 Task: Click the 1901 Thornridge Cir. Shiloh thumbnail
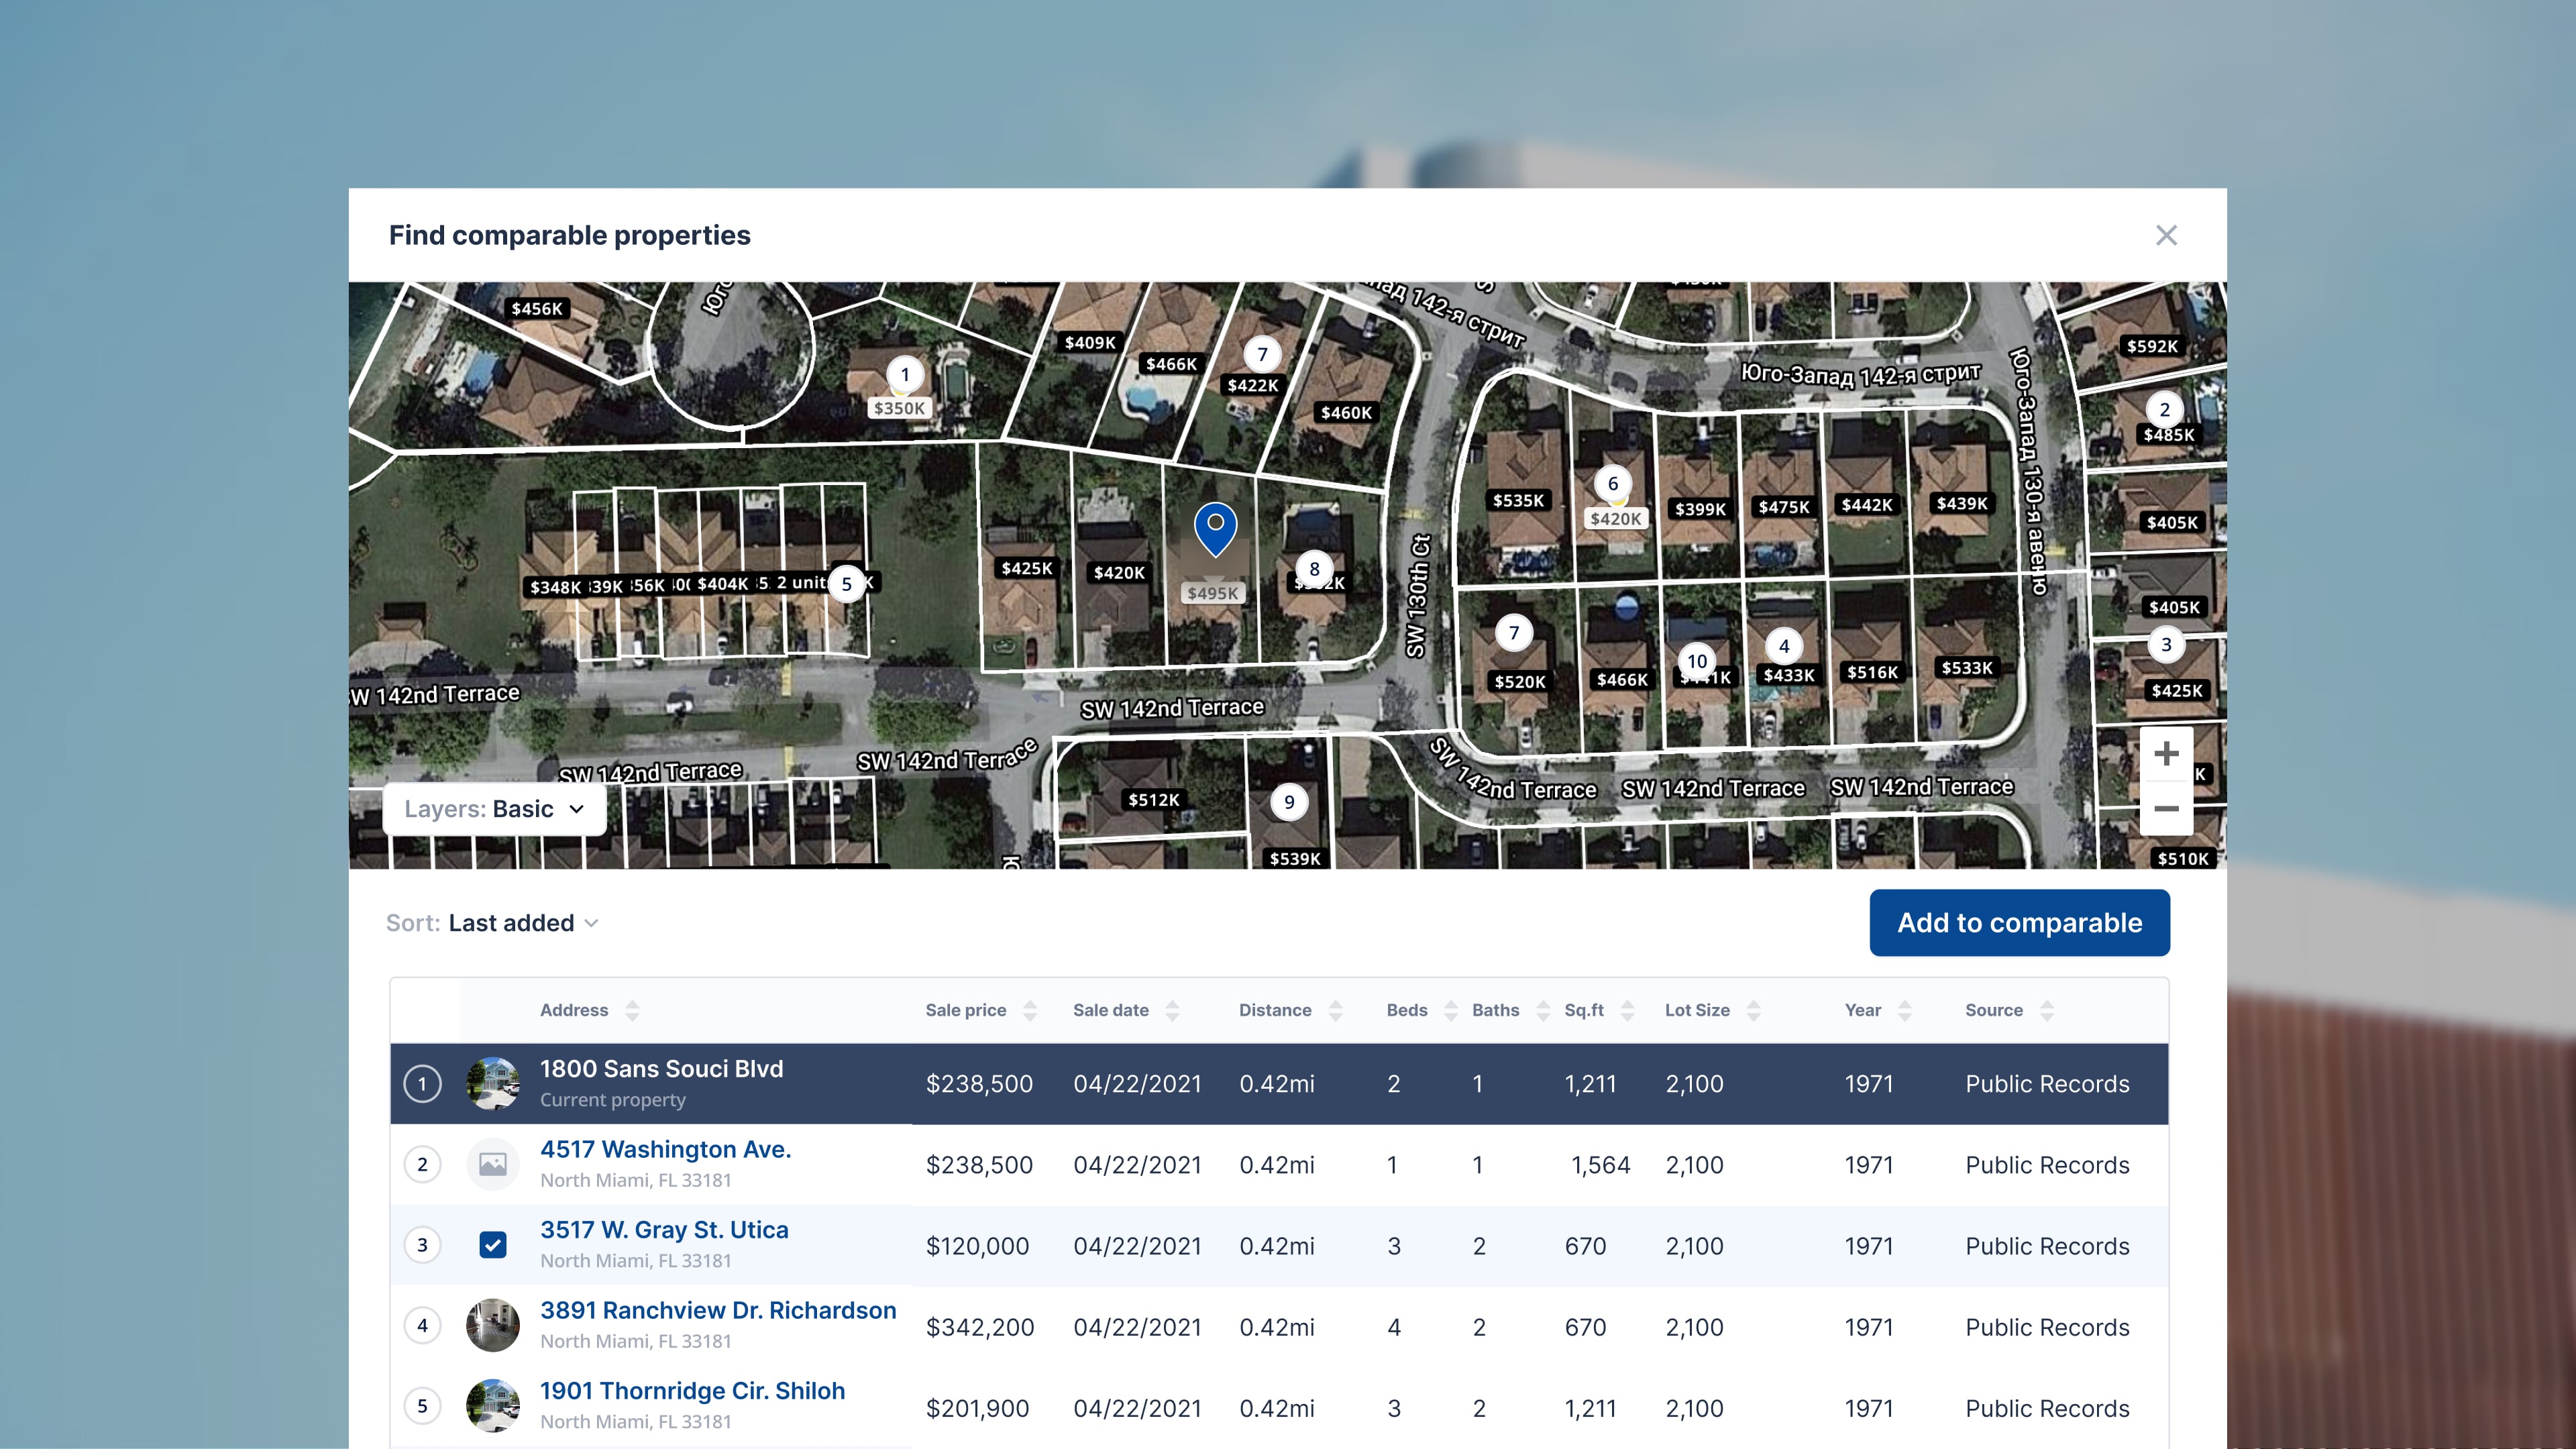492,1406
